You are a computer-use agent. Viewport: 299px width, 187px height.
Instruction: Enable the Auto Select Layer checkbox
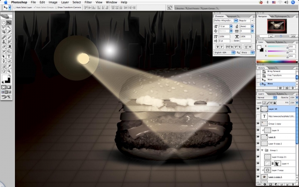pos(14,7)
